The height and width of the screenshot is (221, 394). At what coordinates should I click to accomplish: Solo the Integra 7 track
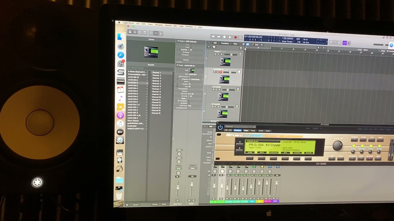tap(218, 54)
